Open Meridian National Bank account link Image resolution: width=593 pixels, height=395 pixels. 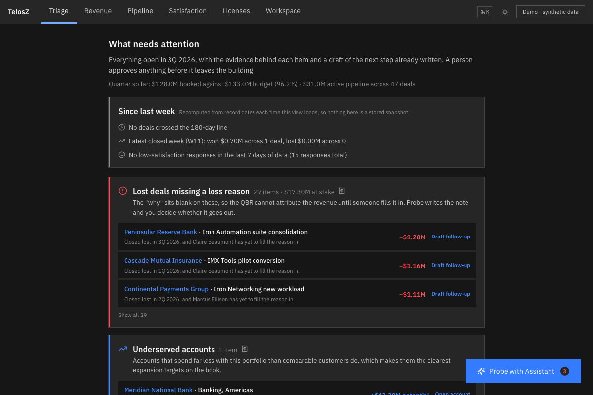[x=158, y=390]
